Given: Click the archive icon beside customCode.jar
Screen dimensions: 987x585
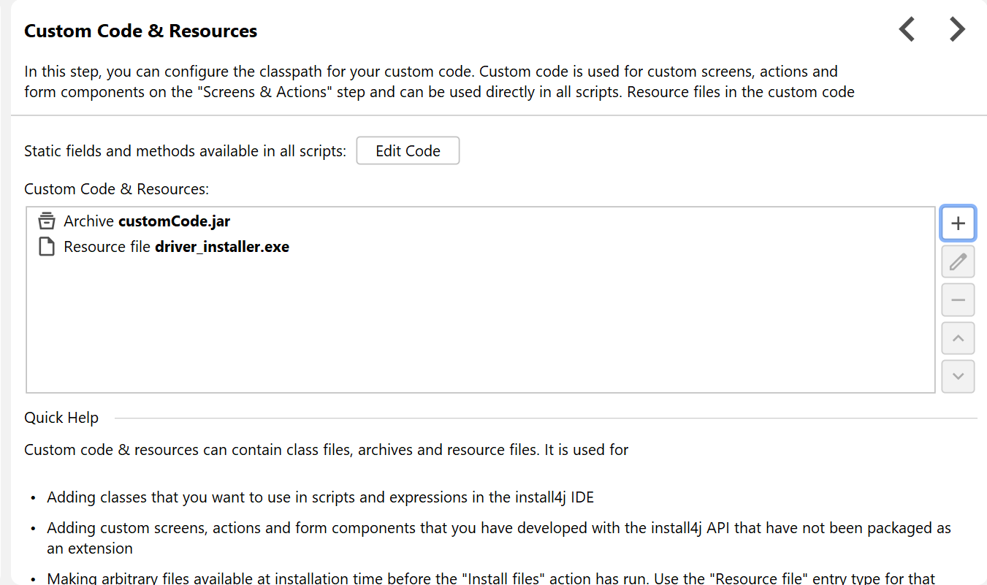Looking at the screenshot, I should [47, 221].
